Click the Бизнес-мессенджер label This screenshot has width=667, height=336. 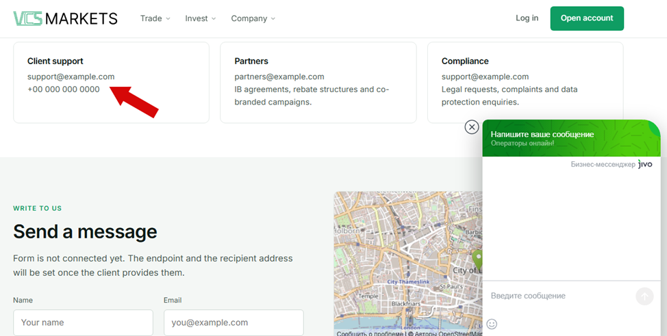click(603, 164)
